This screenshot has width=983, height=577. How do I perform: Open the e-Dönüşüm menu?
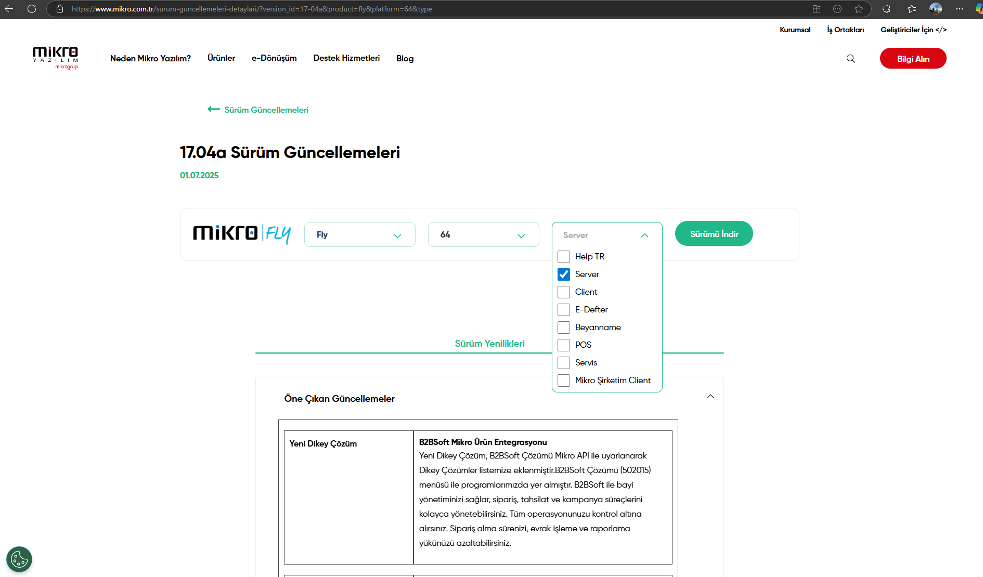(x=274, y=58)
